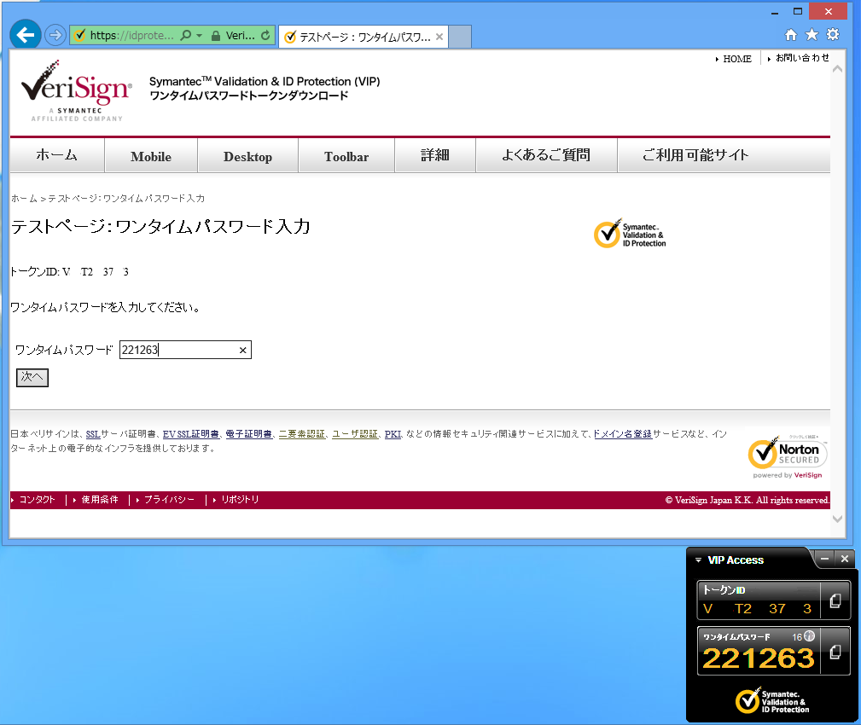
Task: Close the テストページ browser tab
Action: [439, 37]
